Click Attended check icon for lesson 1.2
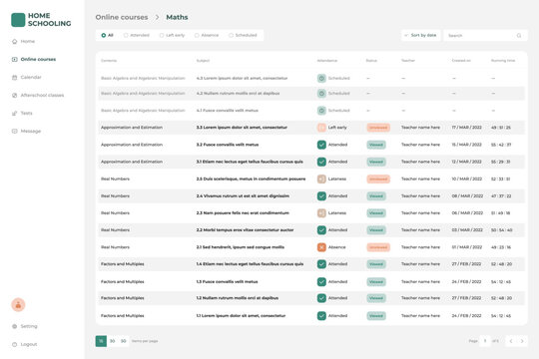The image size is (539, 359). [321, 298]
